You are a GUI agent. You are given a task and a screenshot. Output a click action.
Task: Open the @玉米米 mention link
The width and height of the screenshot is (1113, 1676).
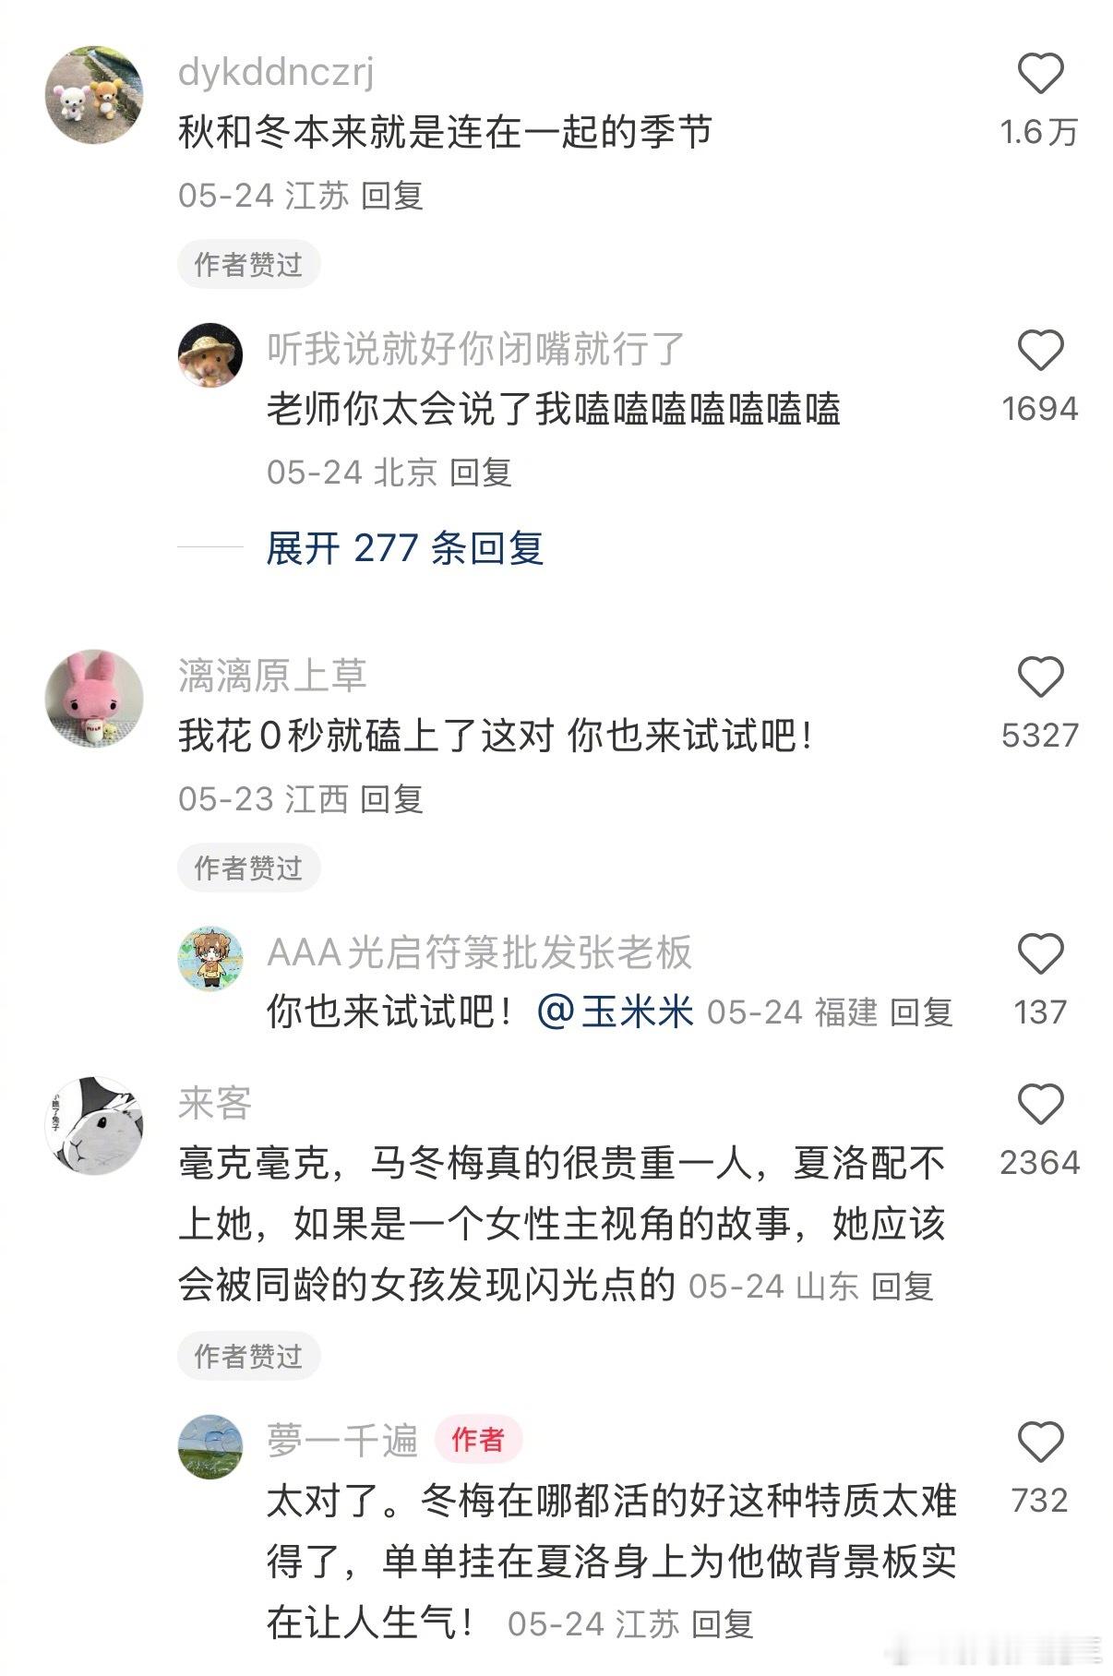(x=615, y=1012)
